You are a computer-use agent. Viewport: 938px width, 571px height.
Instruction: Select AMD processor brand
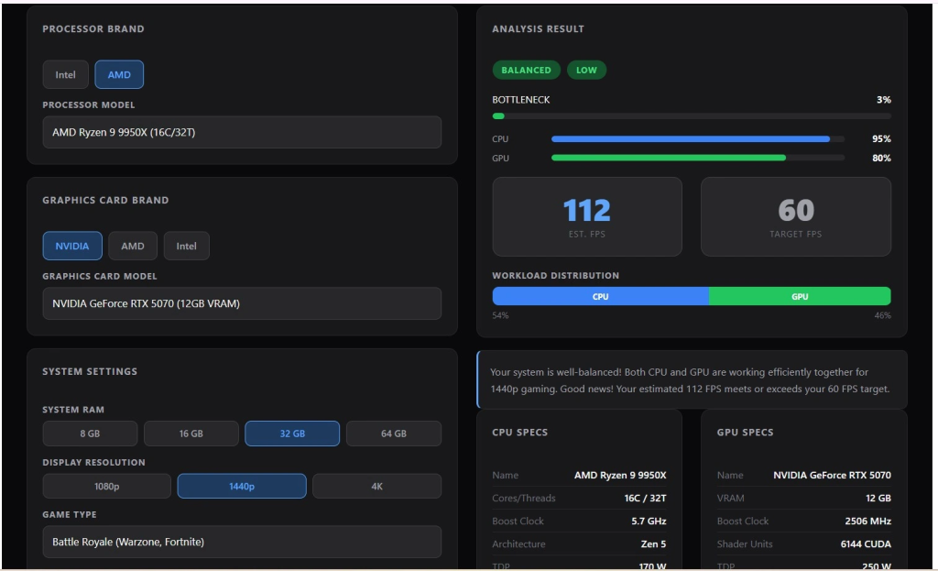(x=119, y=75)
